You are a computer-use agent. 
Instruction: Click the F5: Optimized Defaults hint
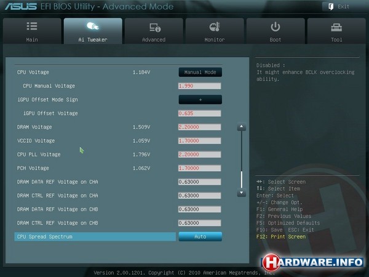click(288, 223)
